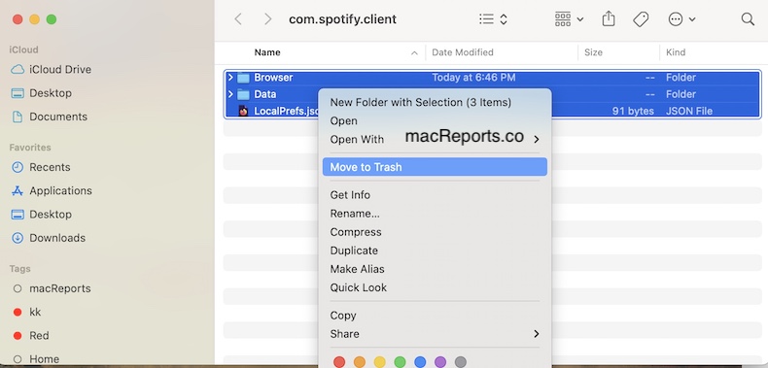This screenshot has height=368, width=768.
Task: Select the Browser folder icon
Action: [243, 78]
